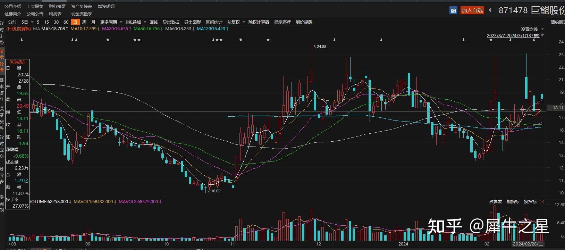Open 财务摘要 financial summary
This screenshot has height=250, width=565.
pyautogui.click(x=57, y=7)
